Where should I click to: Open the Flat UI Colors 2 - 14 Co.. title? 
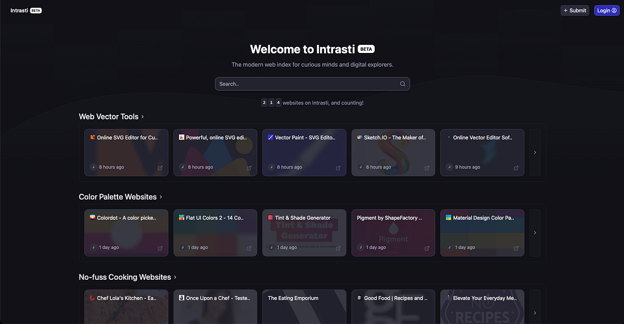coord(215,218)
